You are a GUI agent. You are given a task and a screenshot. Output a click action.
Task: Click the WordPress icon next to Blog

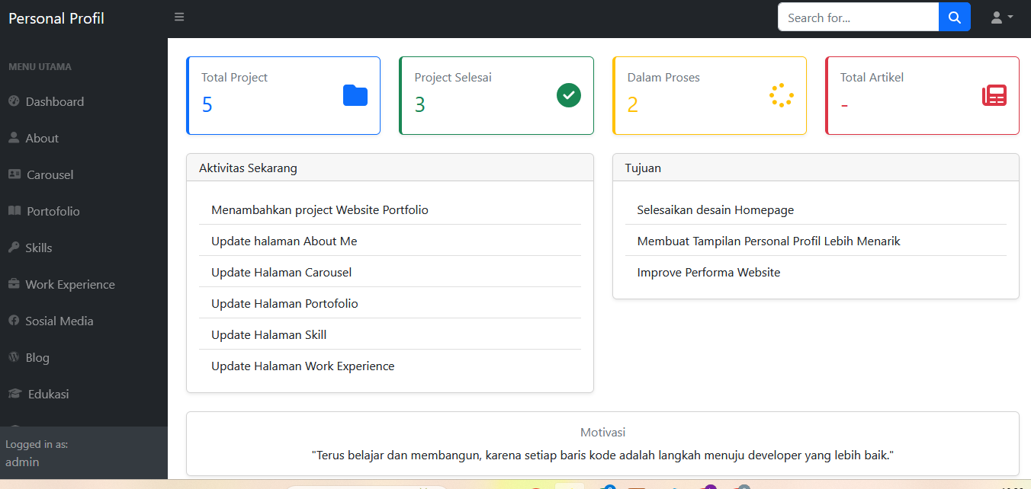[14, 357]
